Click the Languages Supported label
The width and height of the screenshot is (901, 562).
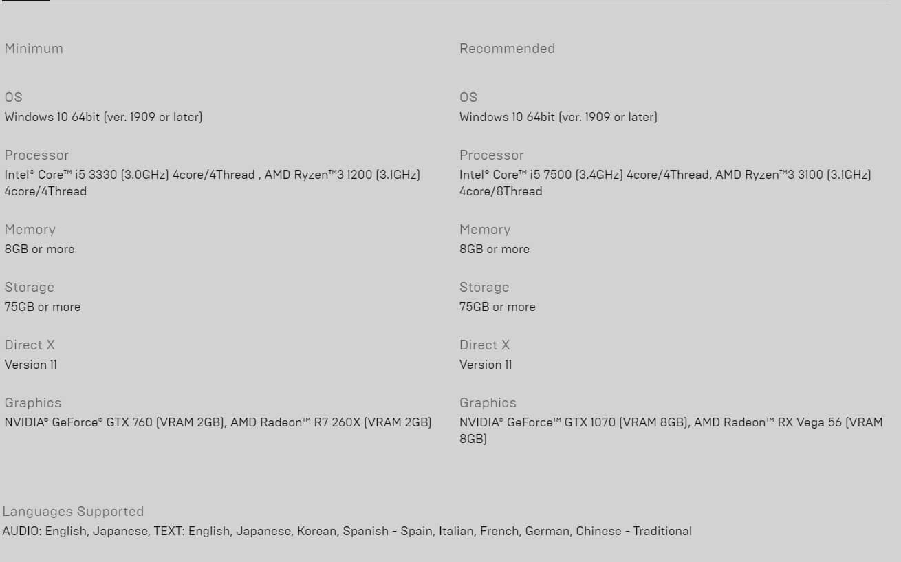click(73, 512)
